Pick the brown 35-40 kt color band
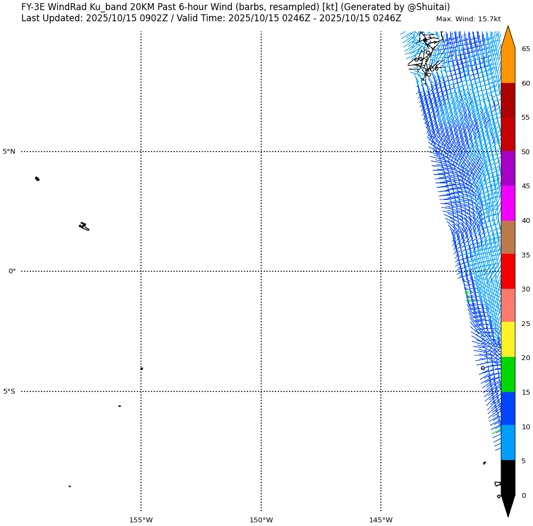Viewport: 533px width, 526px height. coord(507,237)
